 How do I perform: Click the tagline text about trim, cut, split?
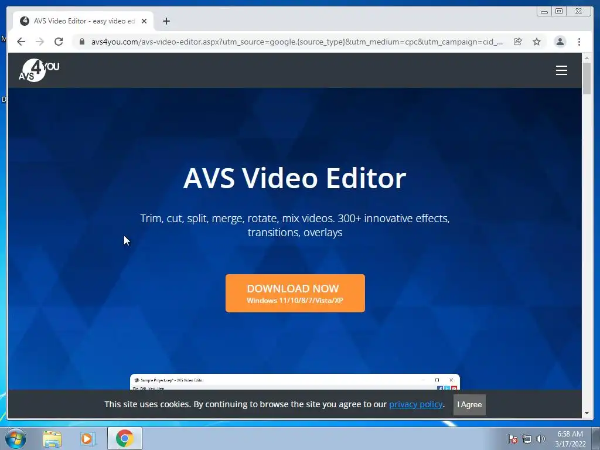point(295,225)
